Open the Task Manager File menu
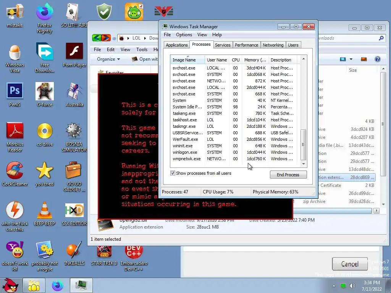The height and width of the screenshot is (293, 391). [167, 35]
